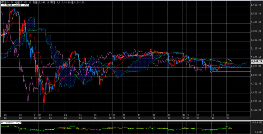Click the white circle marker at horizontal line start
Screen dimensions: 263x134
click(x=211, y=72)
